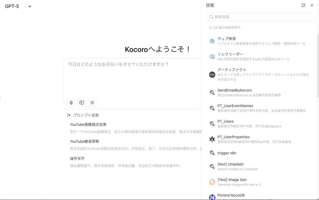Click the Ptmind NocoDB icon
This screenshot has width=319, height=200.
click(x=212, y=197)
